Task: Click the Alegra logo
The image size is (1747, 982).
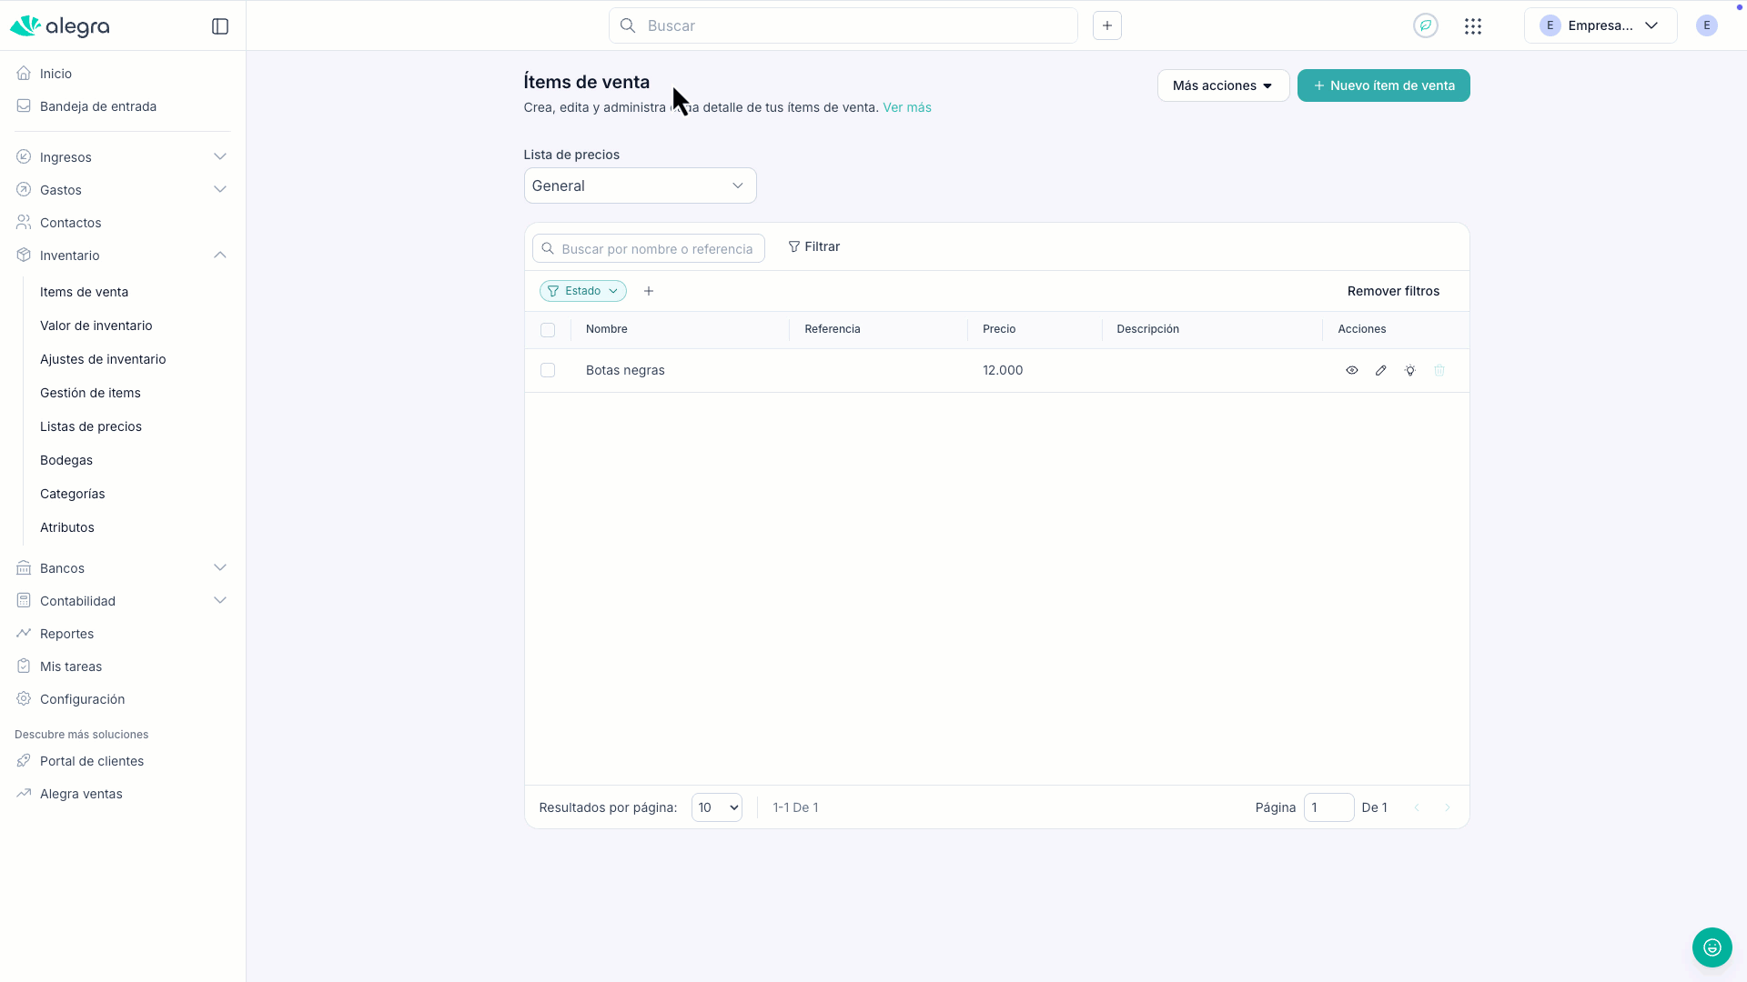Action: [x=60, y=26]
